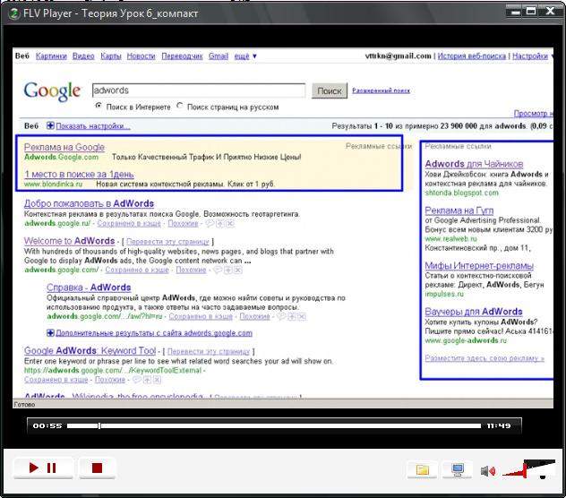Image resolution: width=566 pixels, height=498 pixels.
Task: Open 'Настройки' link at top right
Action: pos(530,56)
